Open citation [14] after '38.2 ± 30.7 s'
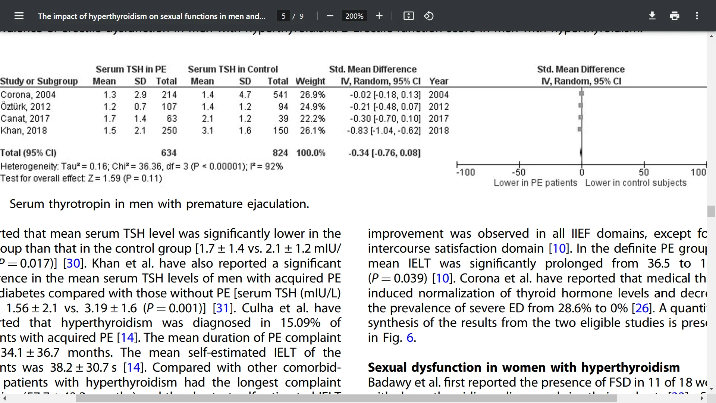Viewport: 716px width, 403px height. (x=133, y=368)
